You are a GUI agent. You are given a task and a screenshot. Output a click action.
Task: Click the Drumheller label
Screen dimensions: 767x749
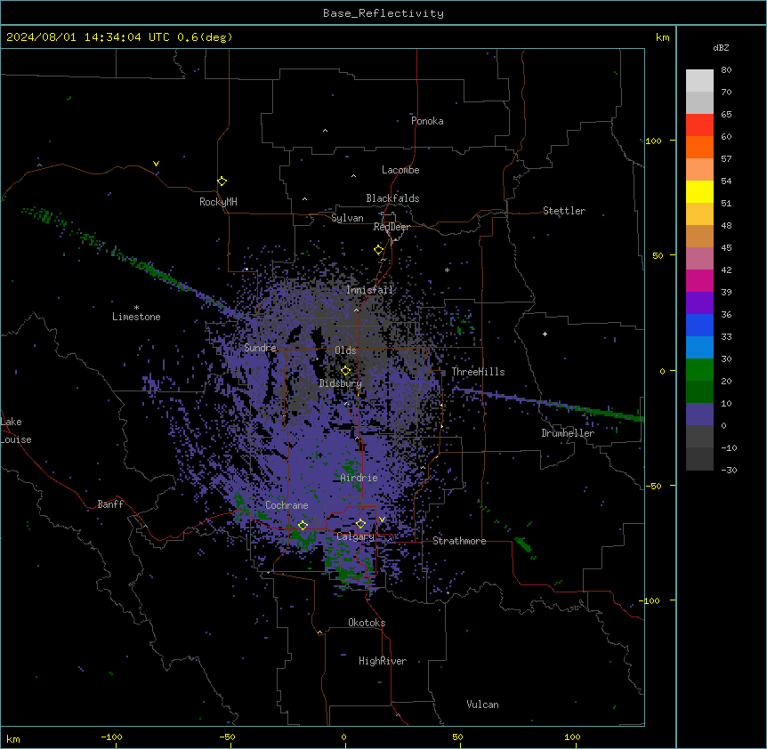coord(568,433)
